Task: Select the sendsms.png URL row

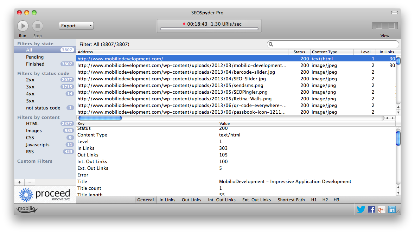Action: [x=236, y=85]
